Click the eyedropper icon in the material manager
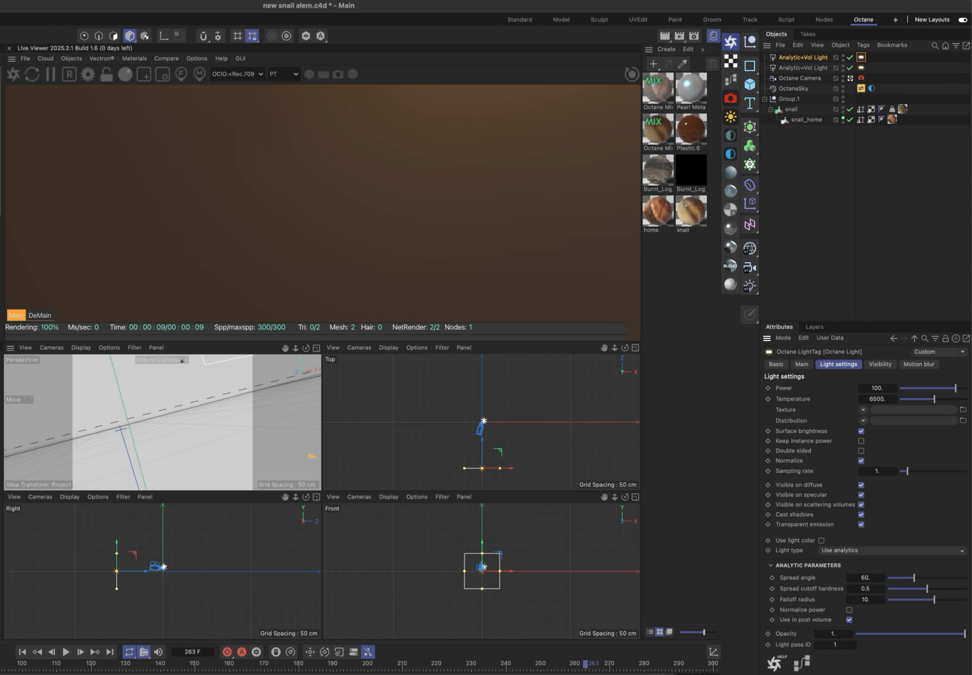Image resolution: width=972 pixels, height=675 pixels. click(x=682, y=64)
